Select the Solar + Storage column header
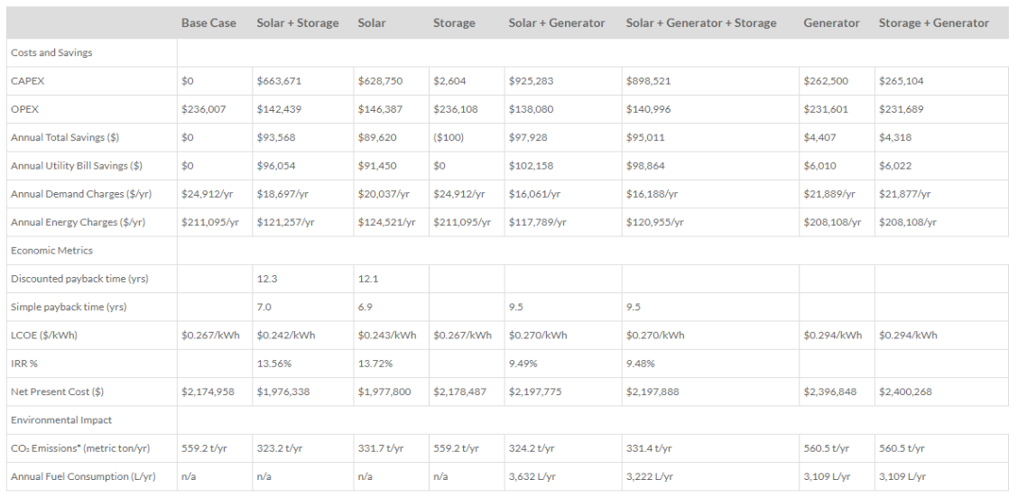The image size is (1018, 498). 297,23
